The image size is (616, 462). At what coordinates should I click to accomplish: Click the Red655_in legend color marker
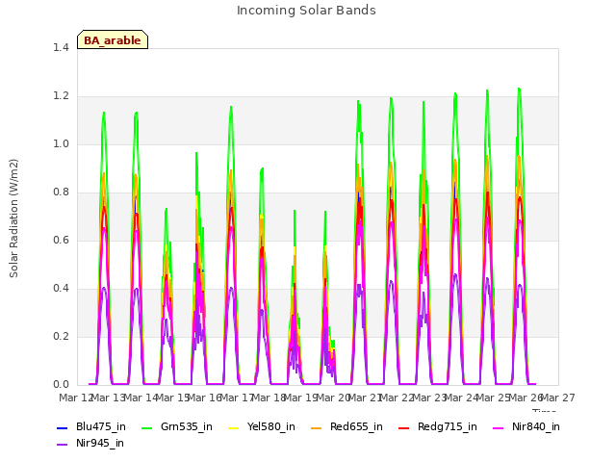tap(317, 427)
